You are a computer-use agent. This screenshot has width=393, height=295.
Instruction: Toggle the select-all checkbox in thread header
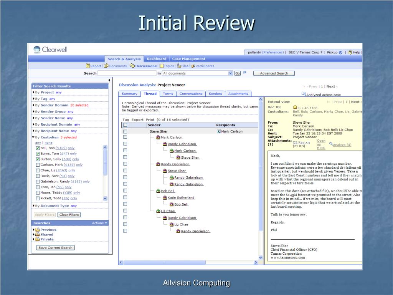(x=125, y=125)
